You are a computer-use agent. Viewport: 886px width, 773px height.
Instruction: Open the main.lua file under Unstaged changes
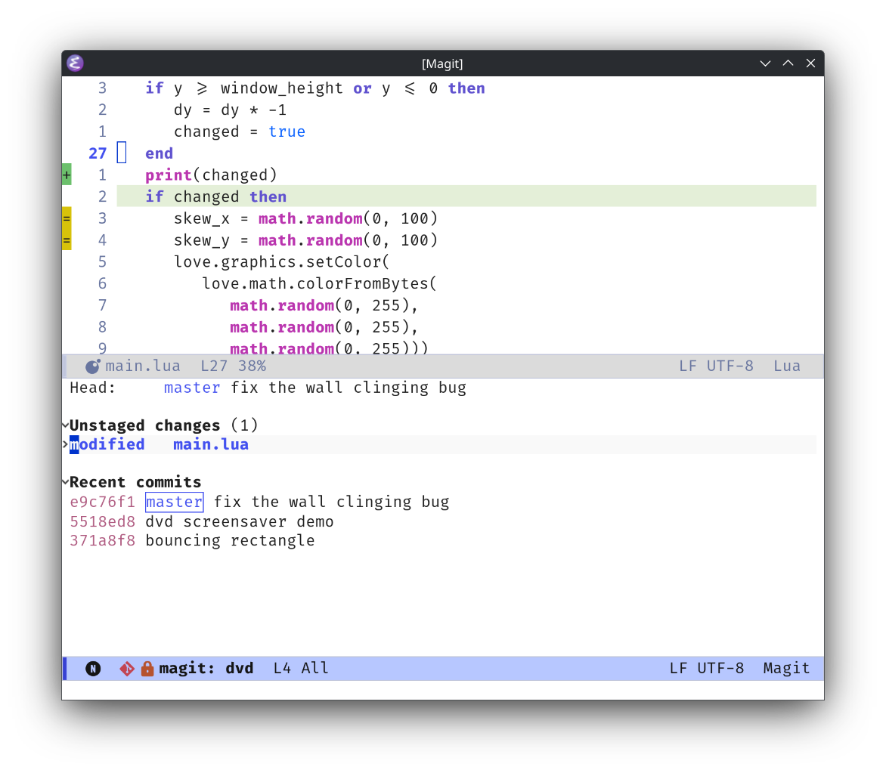click(x=211, y=444)
